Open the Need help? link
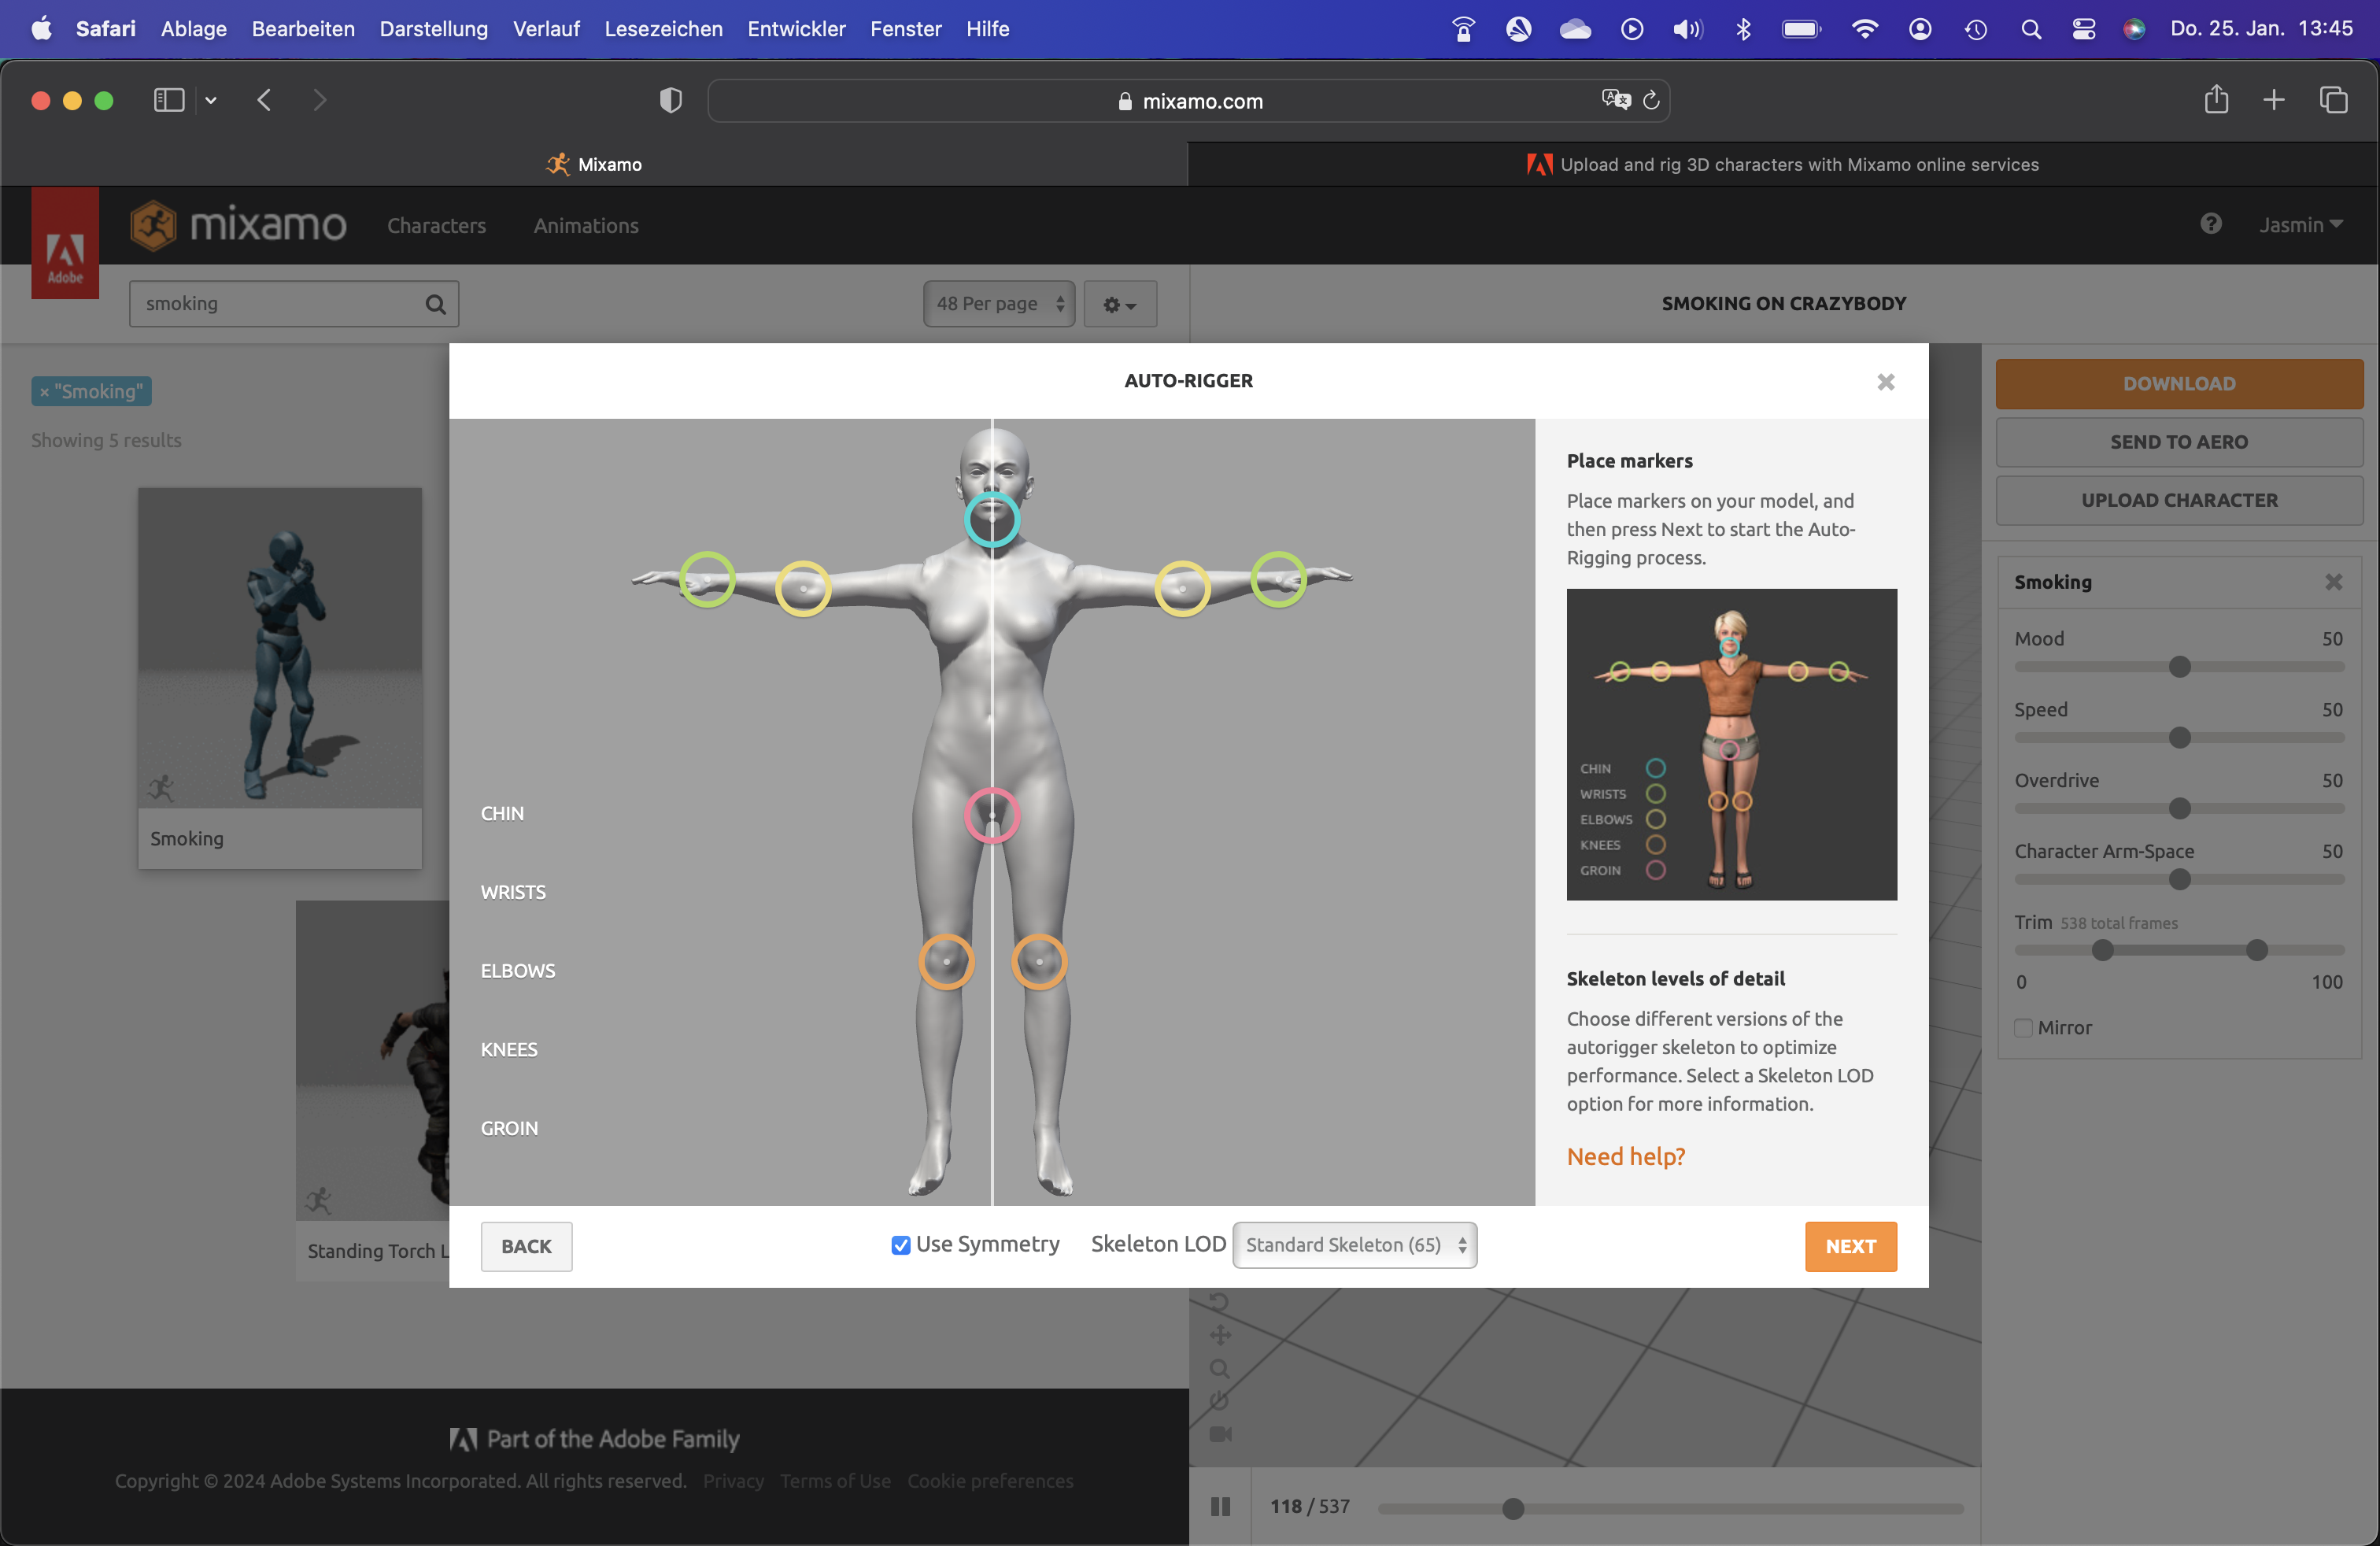The height and width of the screenshot is (1546, 2380). click(x=1625, y=1156)
